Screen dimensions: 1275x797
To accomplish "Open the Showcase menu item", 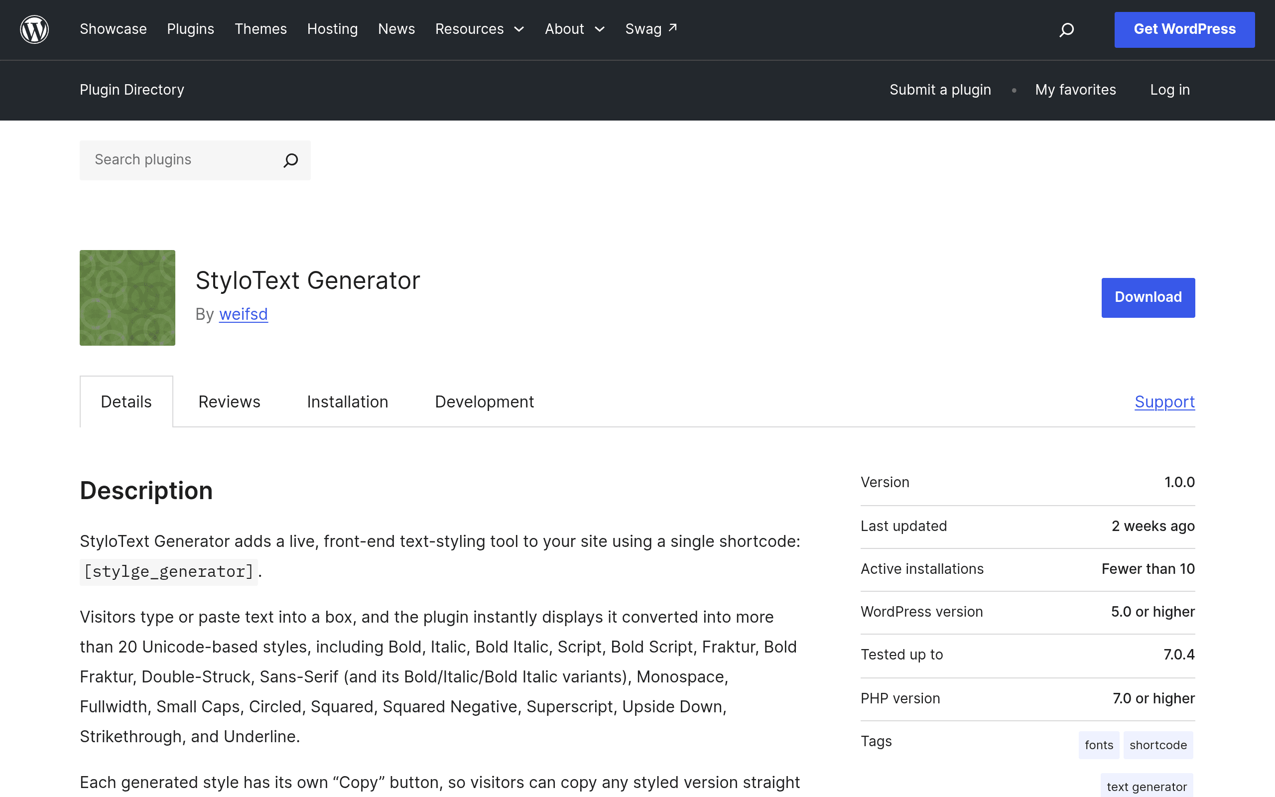I will [x=113, y=29].
